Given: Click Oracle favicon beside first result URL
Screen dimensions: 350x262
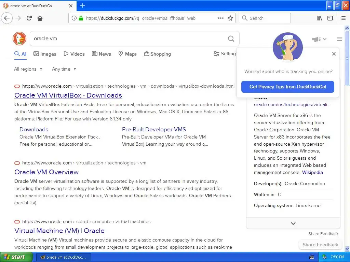Looking at the screenshot, I should [x=17, y=86].
